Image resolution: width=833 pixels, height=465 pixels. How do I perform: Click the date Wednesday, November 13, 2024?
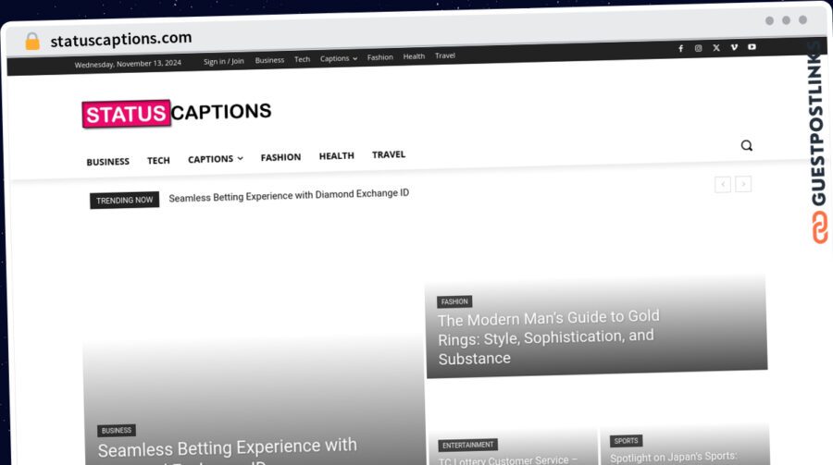pyautogui.click(x=128, y=64)
